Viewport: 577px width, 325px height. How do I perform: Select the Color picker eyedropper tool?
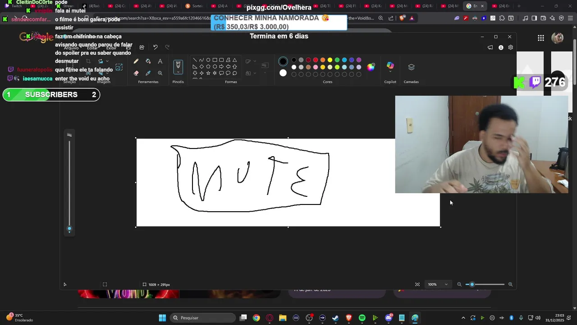tap(148, 73)
